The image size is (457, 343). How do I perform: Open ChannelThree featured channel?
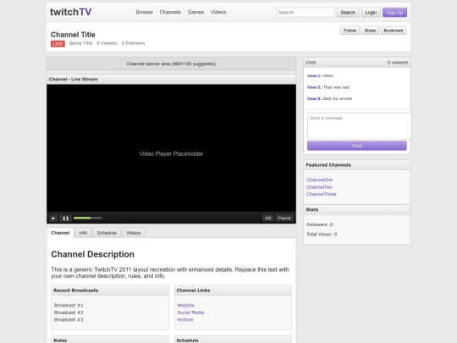(x=322, y=194)
